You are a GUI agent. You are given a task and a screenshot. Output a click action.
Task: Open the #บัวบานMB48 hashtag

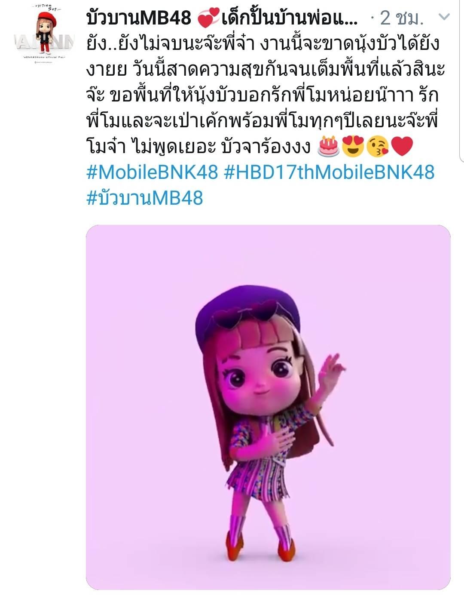[x=145, y=198]
